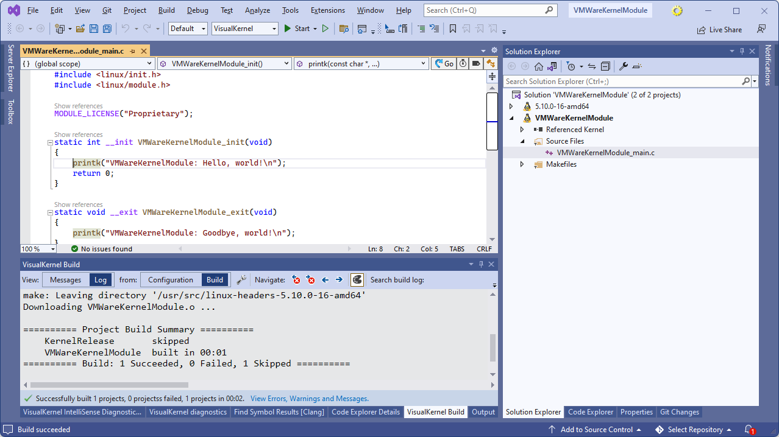Open the Debug menu

click(x=197, y=10)
